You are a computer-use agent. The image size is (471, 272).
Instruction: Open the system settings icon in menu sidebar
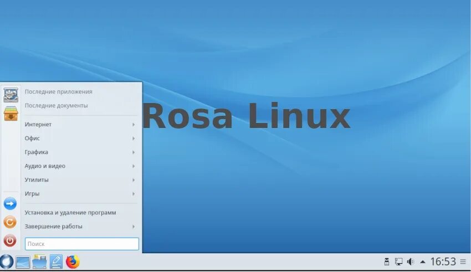11,95
